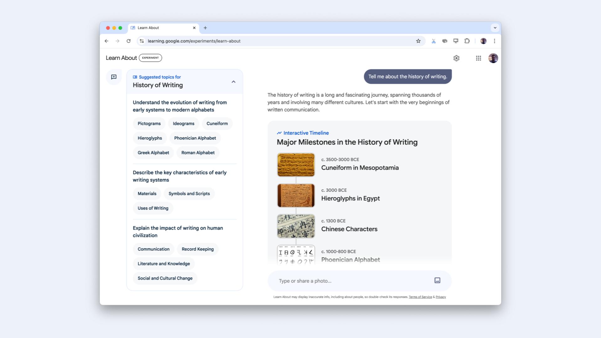The image size is (601, 338).
Task: View site information in address bar
Action: tap(142, 41)
